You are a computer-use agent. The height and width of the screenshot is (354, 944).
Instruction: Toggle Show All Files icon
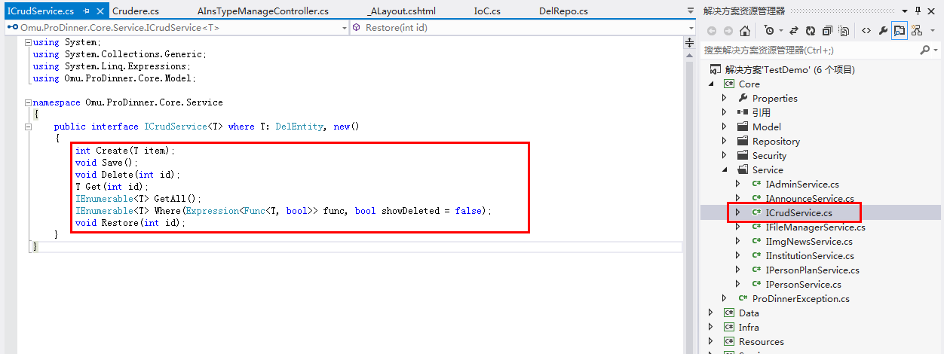(x=844, y=31)
